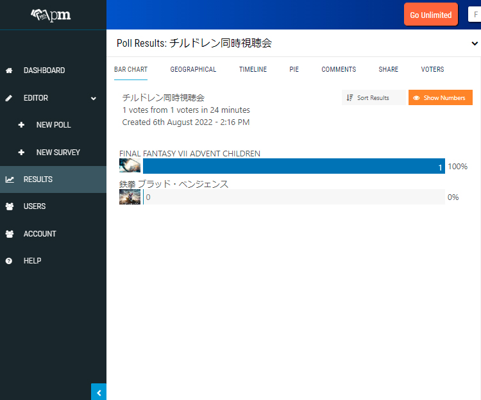This screenshot has width=481, height=400.
Task: Click the Tekken Blood Vengeance thumbnail
Action: (x=130, y=197)
